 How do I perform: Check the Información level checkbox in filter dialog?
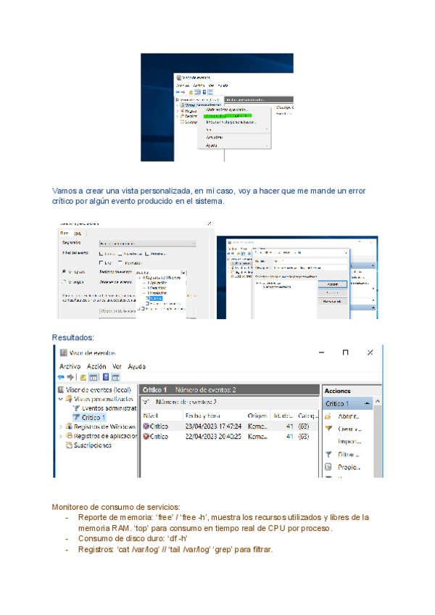tap(120, 263)
